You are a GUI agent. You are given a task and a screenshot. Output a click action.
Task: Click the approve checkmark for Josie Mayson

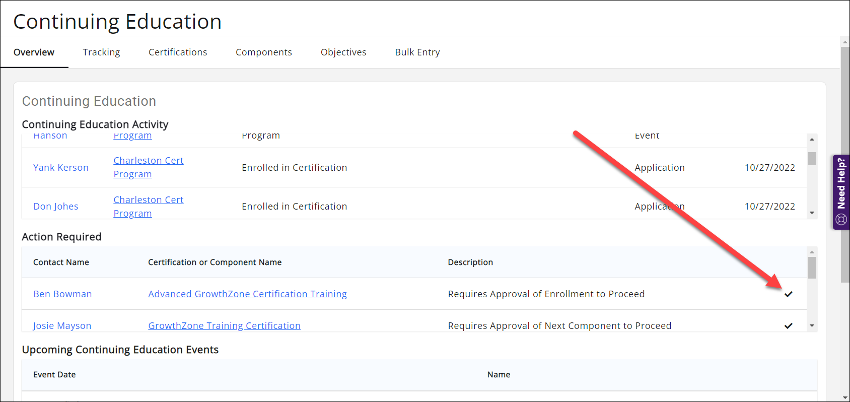[x=788, y=326]
